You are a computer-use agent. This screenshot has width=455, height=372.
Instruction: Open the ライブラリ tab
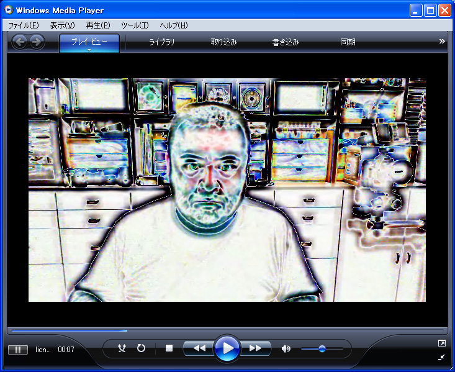pyautogui.click(x=161, y=42)
